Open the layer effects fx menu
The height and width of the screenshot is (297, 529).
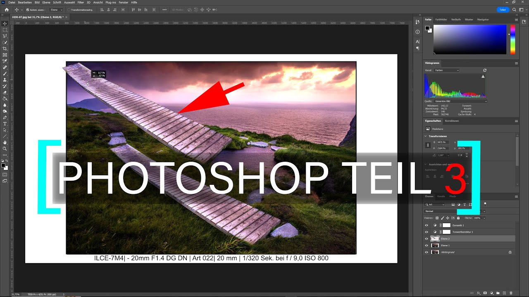point(479,293)
